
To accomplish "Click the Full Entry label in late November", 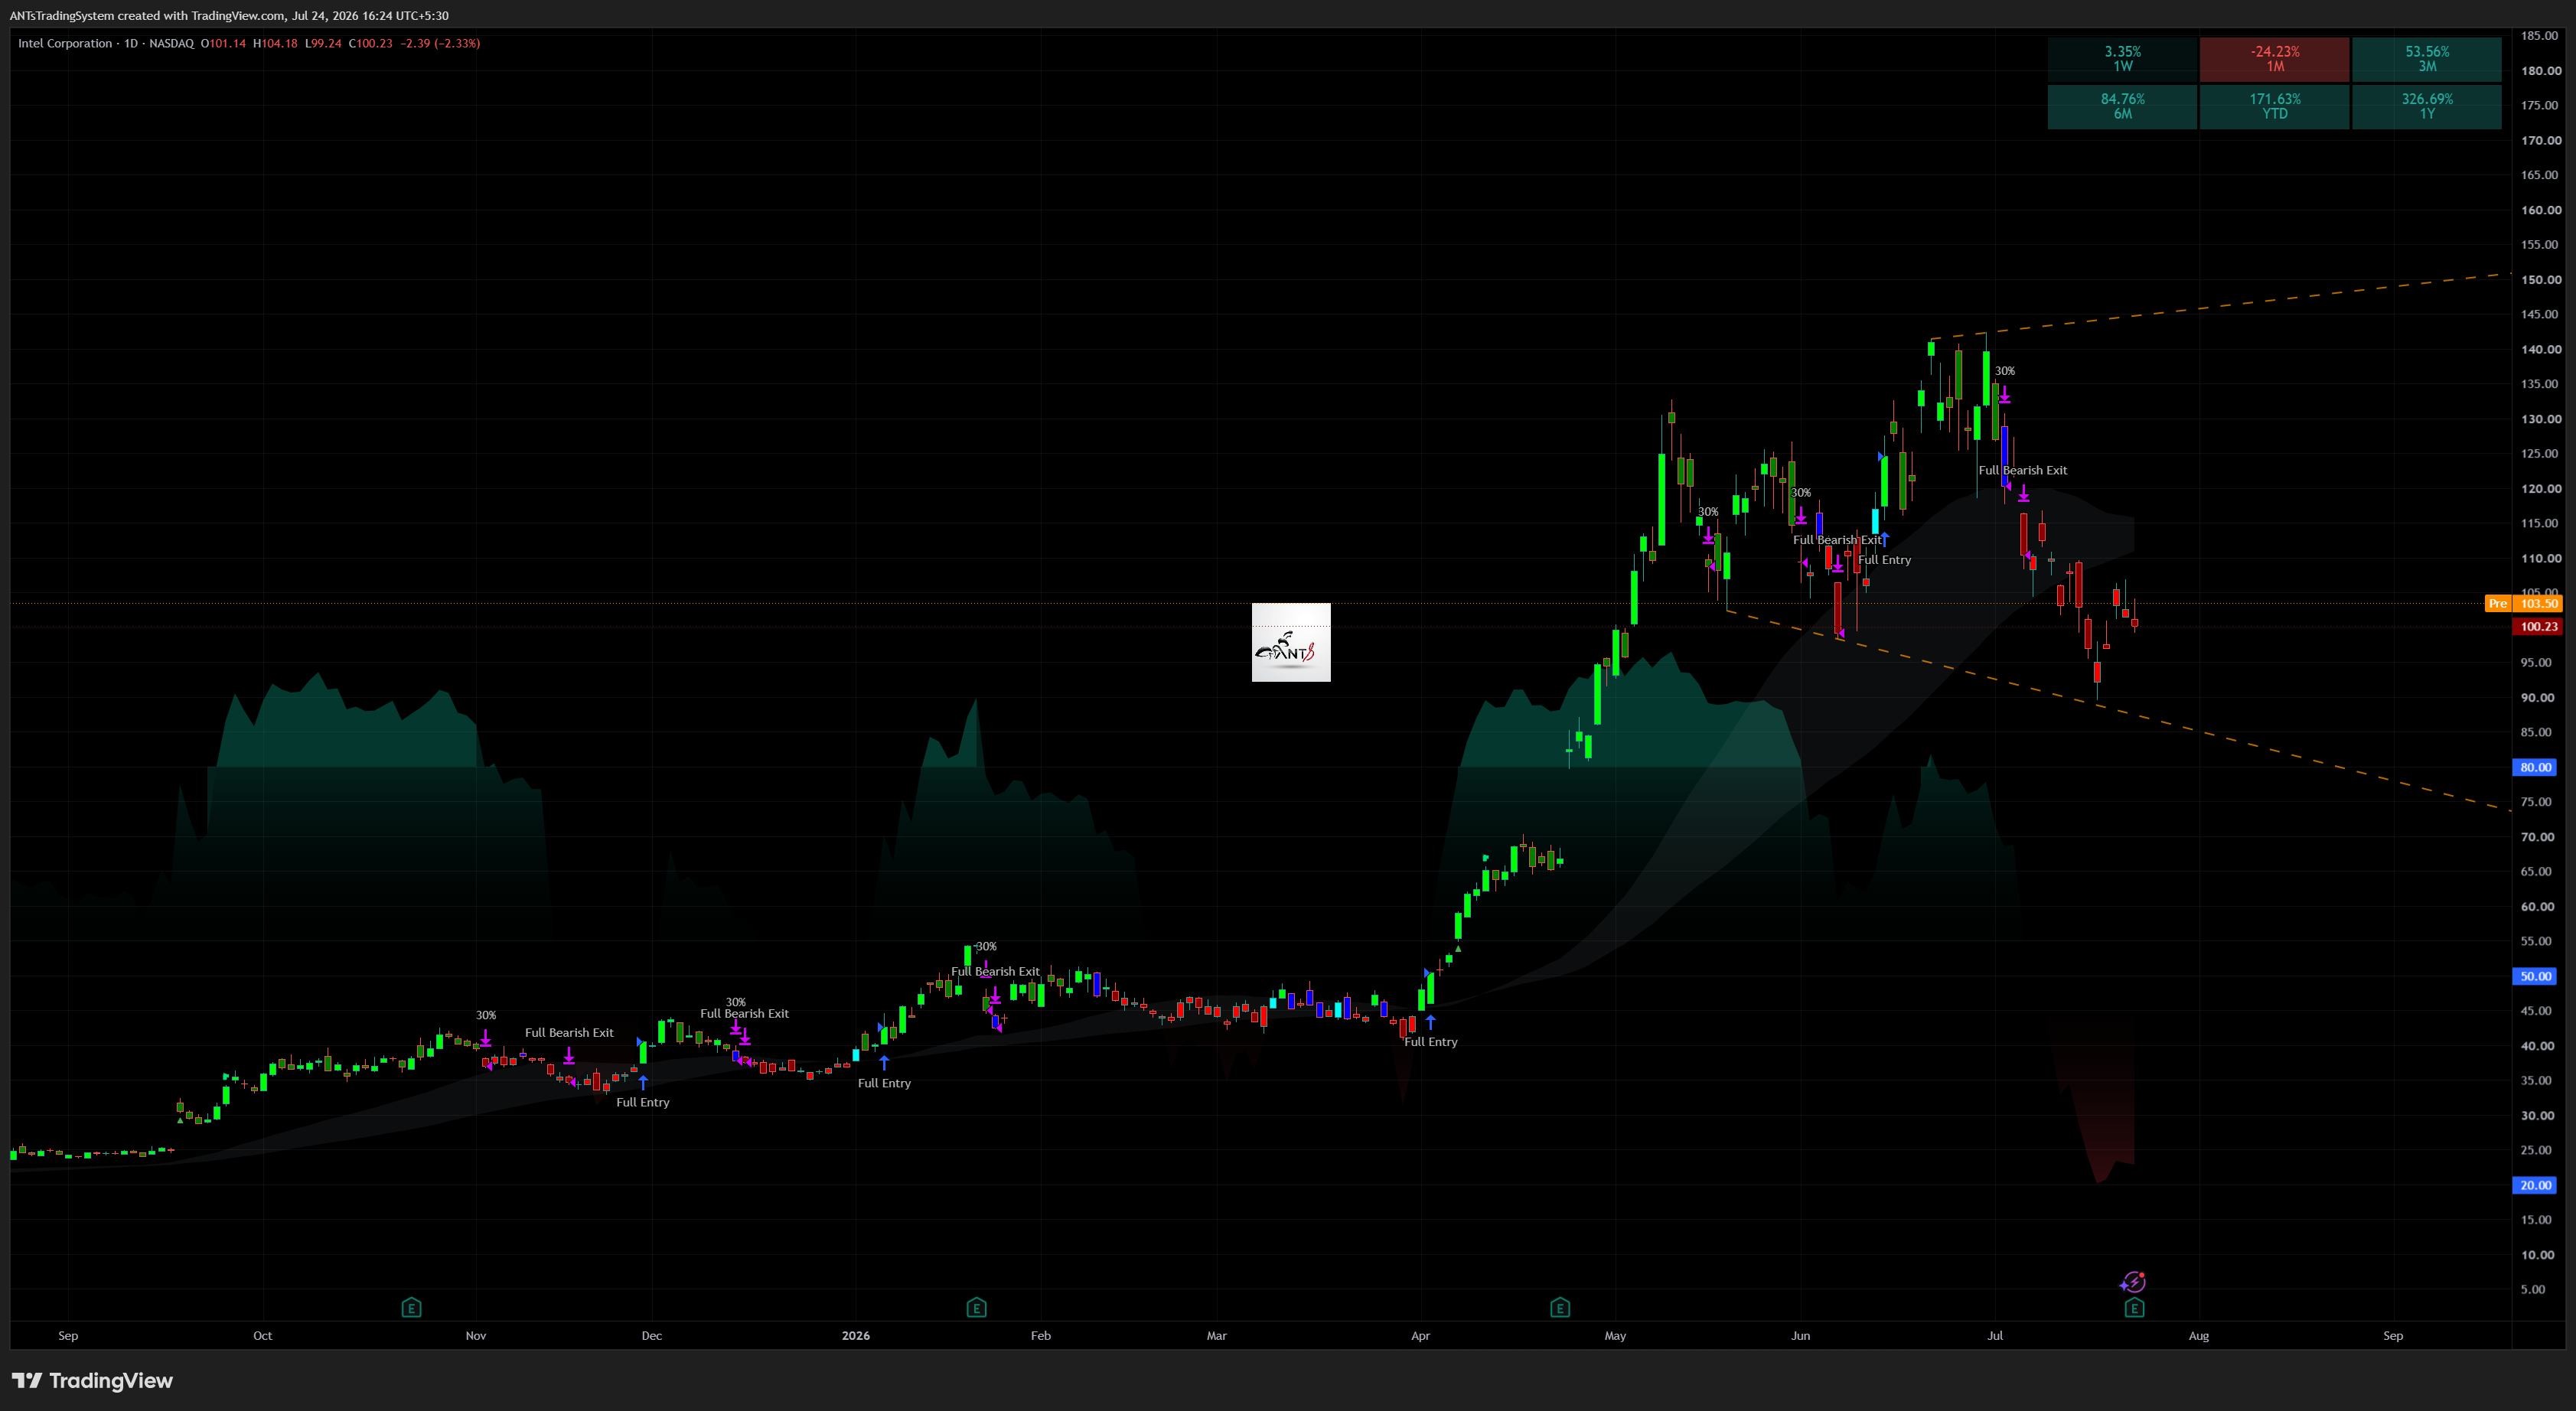I will [x=642, y=1102].
